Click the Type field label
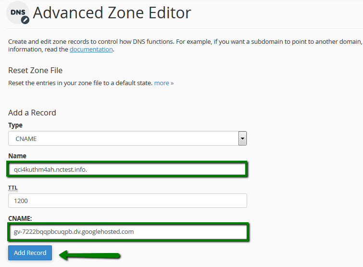 (15, 125)
